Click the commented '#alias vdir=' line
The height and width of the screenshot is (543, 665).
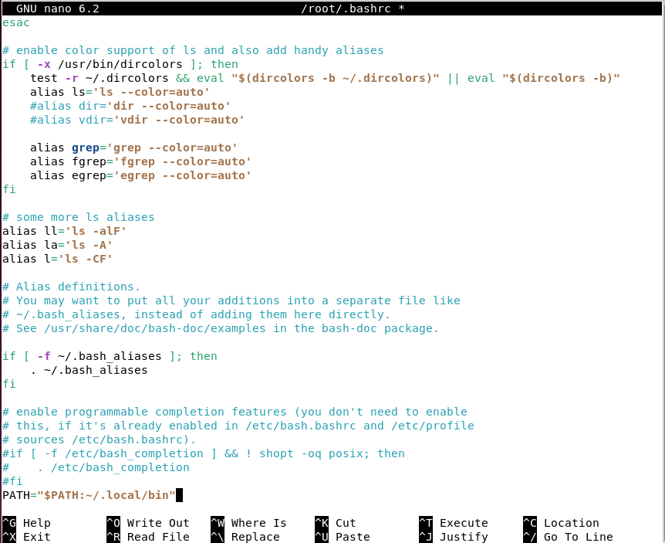click(x=137, y=120)
